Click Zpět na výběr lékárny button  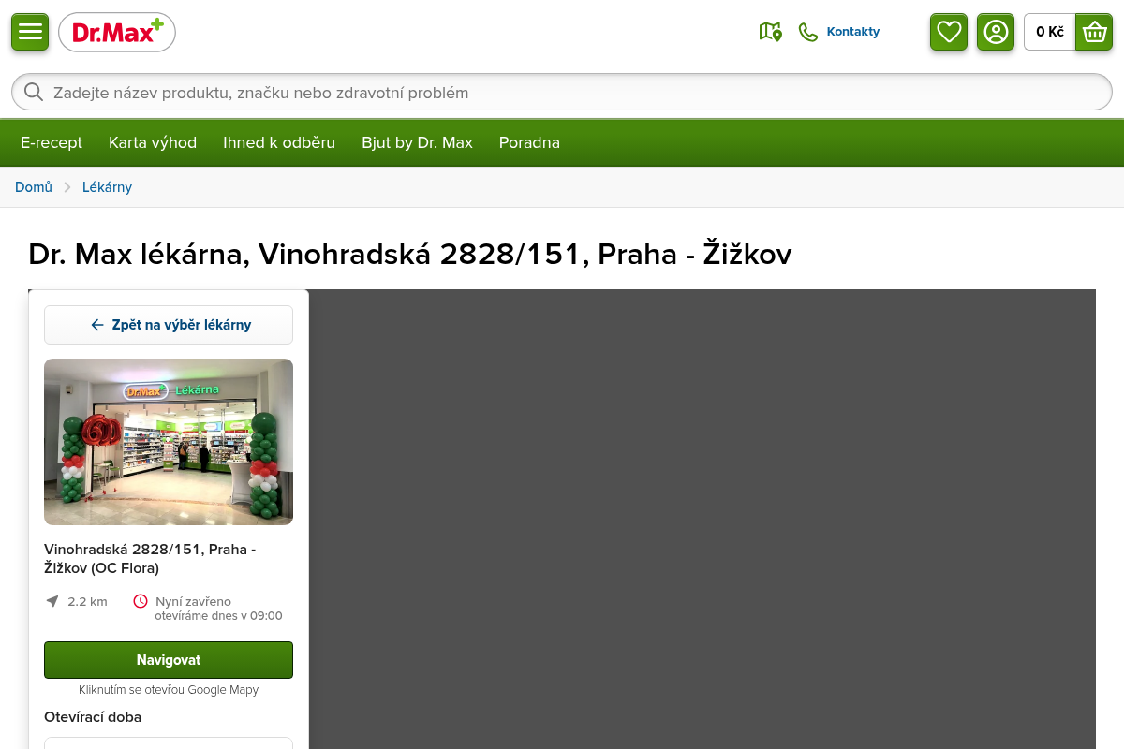[169, 325]
